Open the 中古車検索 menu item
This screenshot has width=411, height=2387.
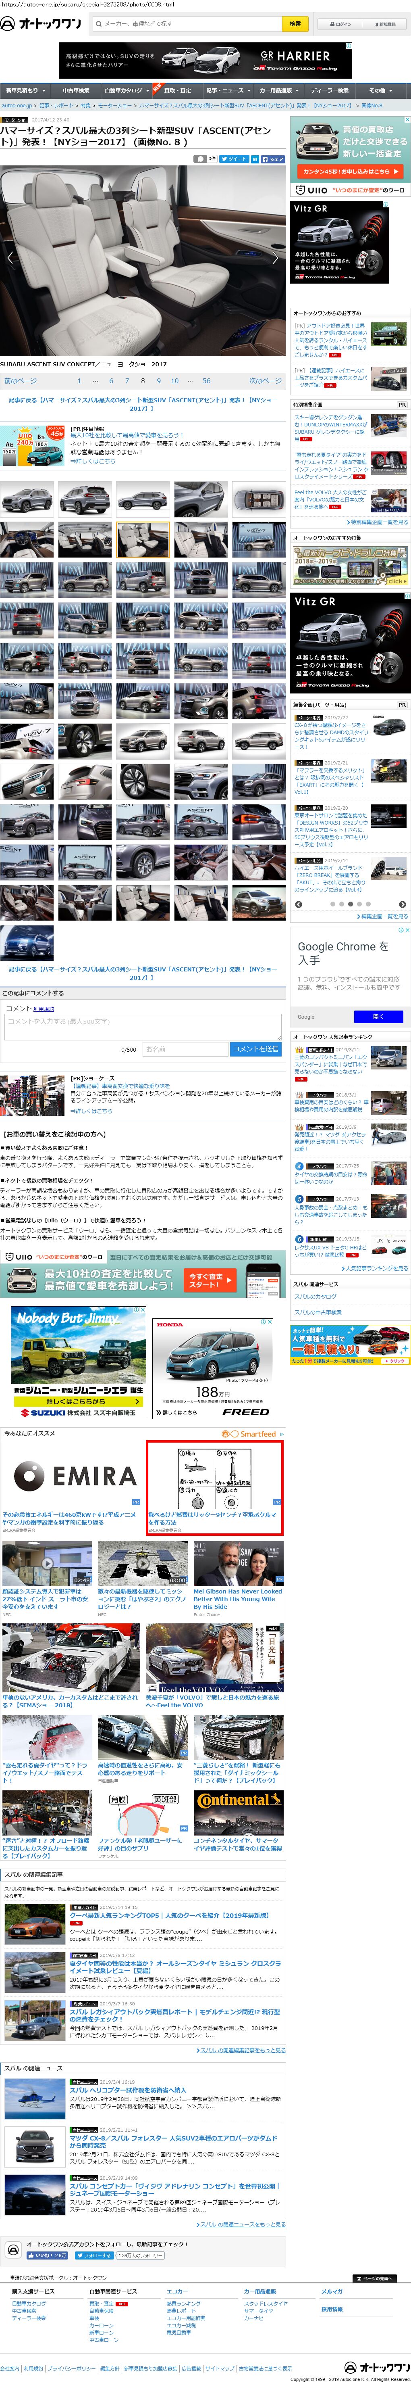pyautogui.click(x=76, y=91)
